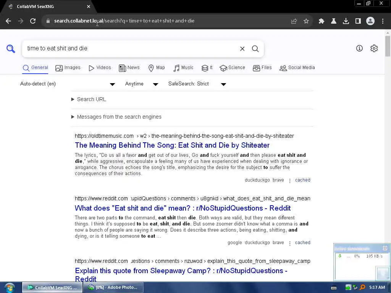The width and height of the screenshot is (391, 293).
Task: Open the SafeSearch Strict dropdown
Action: coord(197,84)
